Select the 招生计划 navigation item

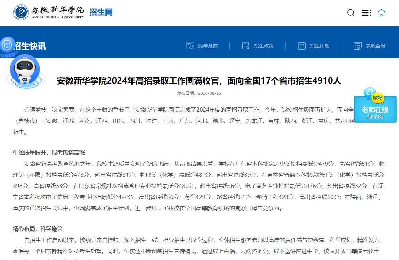coord(320,45)
